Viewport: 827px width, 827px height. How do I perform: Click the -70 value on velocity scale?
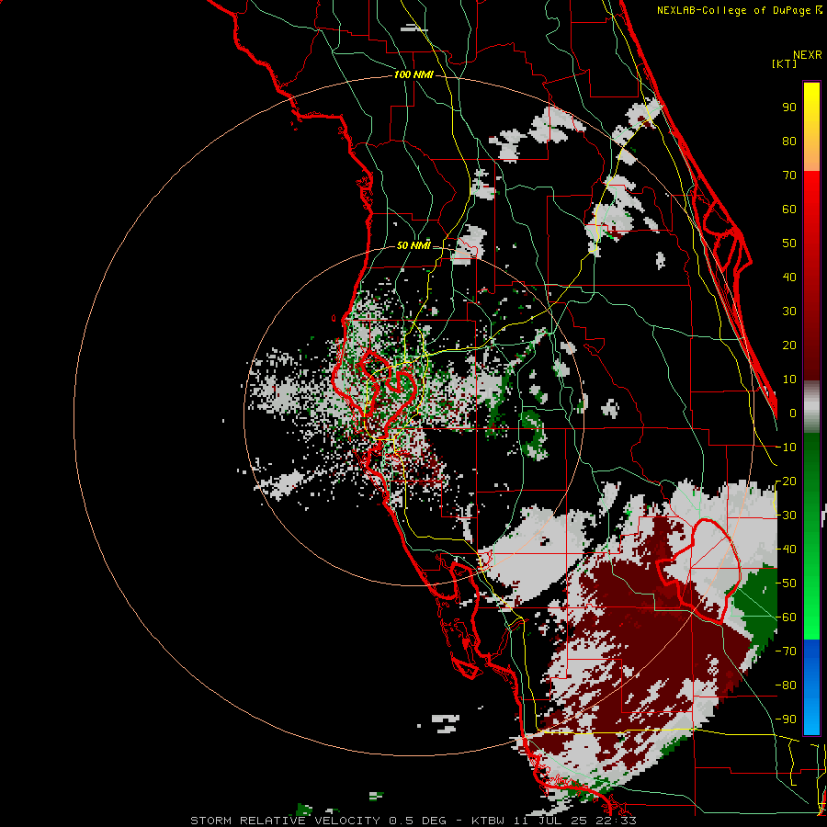click(786, 651)
